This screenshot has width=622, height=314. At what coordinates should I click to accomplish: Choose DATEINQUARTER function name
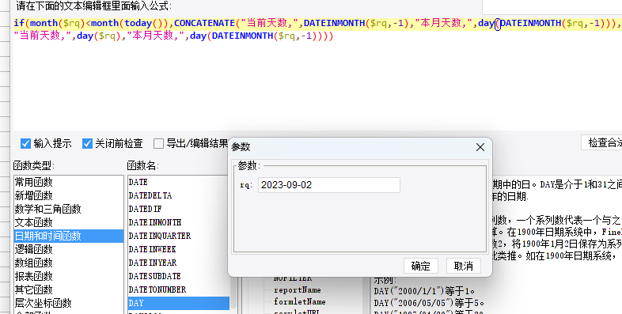(x=178, y=236)
